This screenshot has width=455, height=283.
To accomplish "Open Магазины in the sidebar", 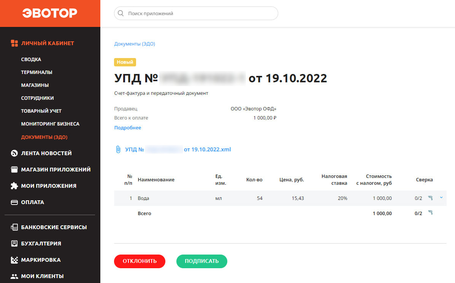I will click(x=35, y=85).
